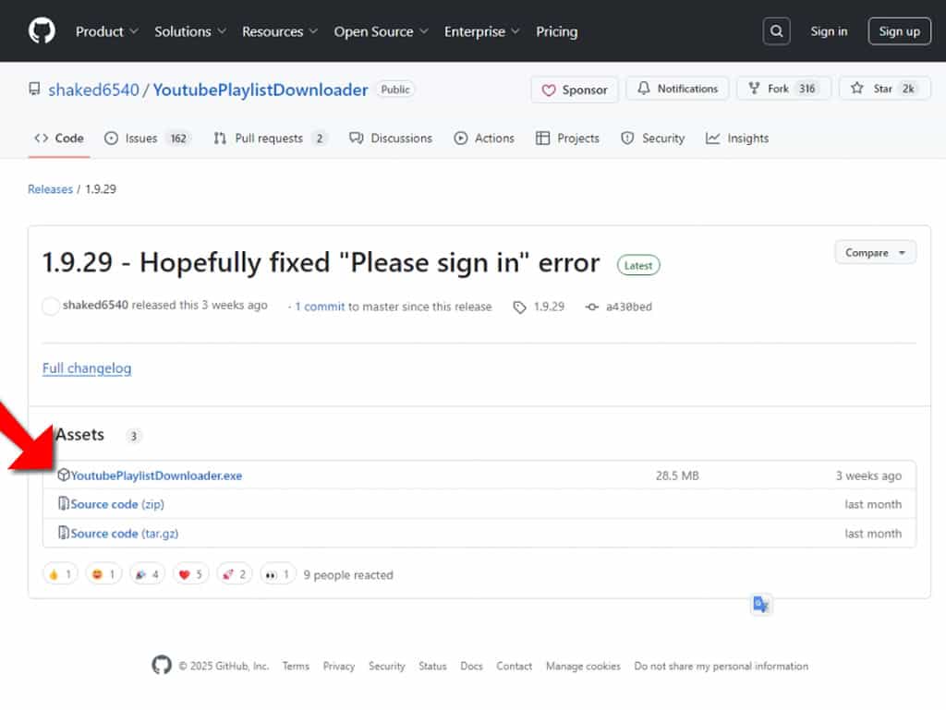Click the search magnifier icon
The height and width of the screenshot is (710, 946).
point(776,31)
